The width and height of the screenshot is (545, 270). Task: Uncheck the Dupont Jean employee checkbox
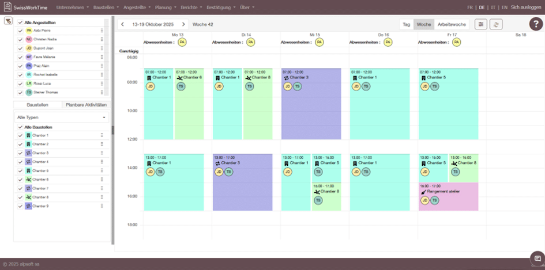click(20, 48)
